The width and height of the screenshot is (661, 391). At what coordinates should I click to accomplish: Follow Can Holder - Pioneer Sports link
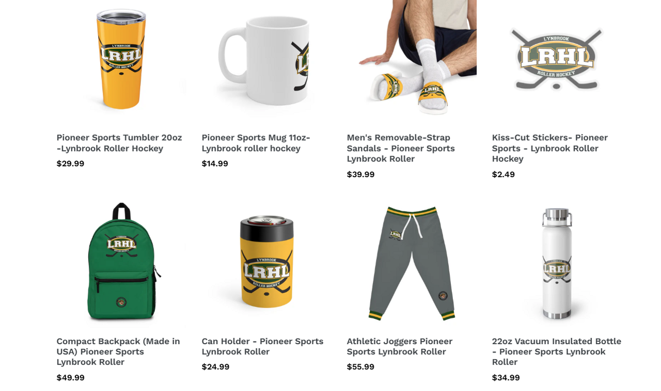tap(262, 347)
